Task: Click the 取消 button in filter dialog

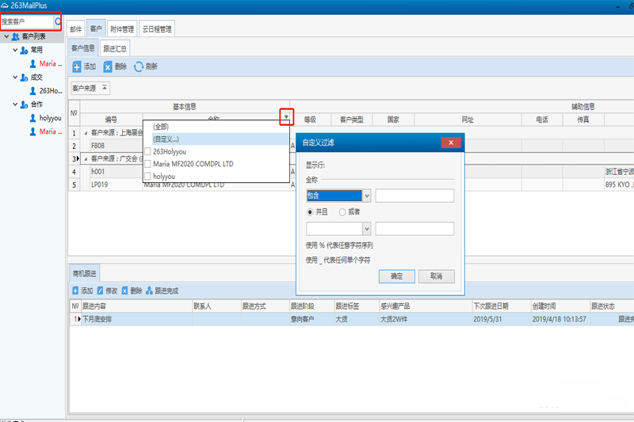Action: (x=436, y=276)
